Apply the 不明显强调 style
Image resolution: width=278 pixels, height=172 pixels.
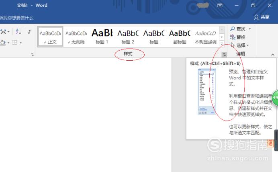(206, 37)
